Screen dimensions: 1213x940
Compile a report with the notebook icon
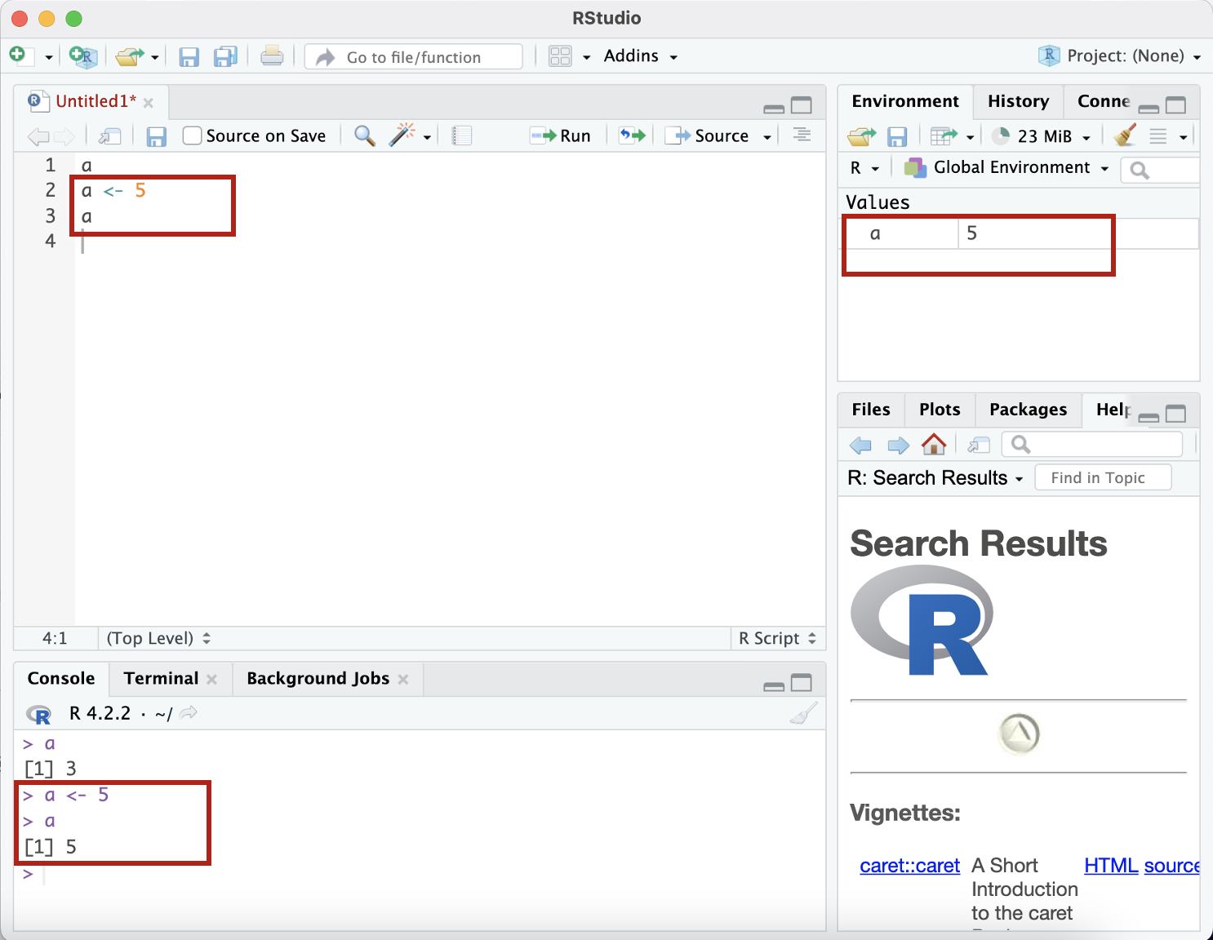click(462, 135)
